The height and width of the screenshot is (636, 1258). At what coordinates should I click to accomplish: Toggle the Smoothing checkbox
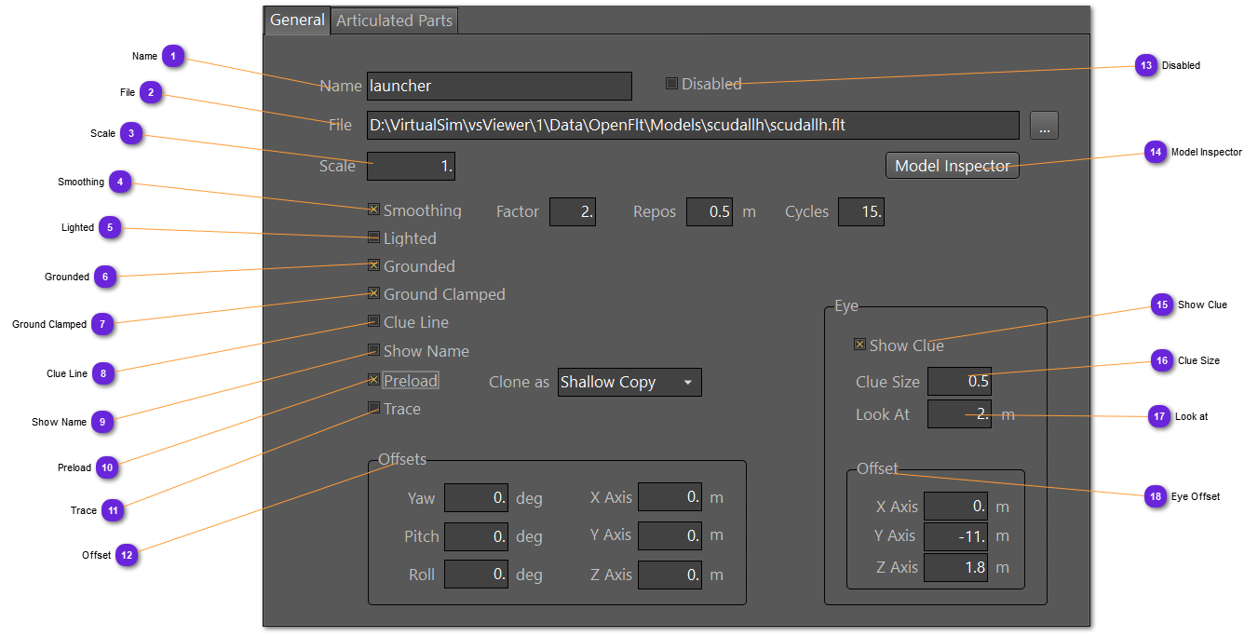(x=374, y=210)
